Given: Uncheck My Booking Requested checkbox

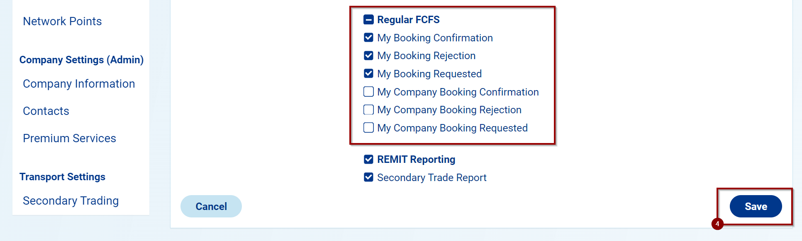Looking at the screenshot, I should tap(368, 74).
